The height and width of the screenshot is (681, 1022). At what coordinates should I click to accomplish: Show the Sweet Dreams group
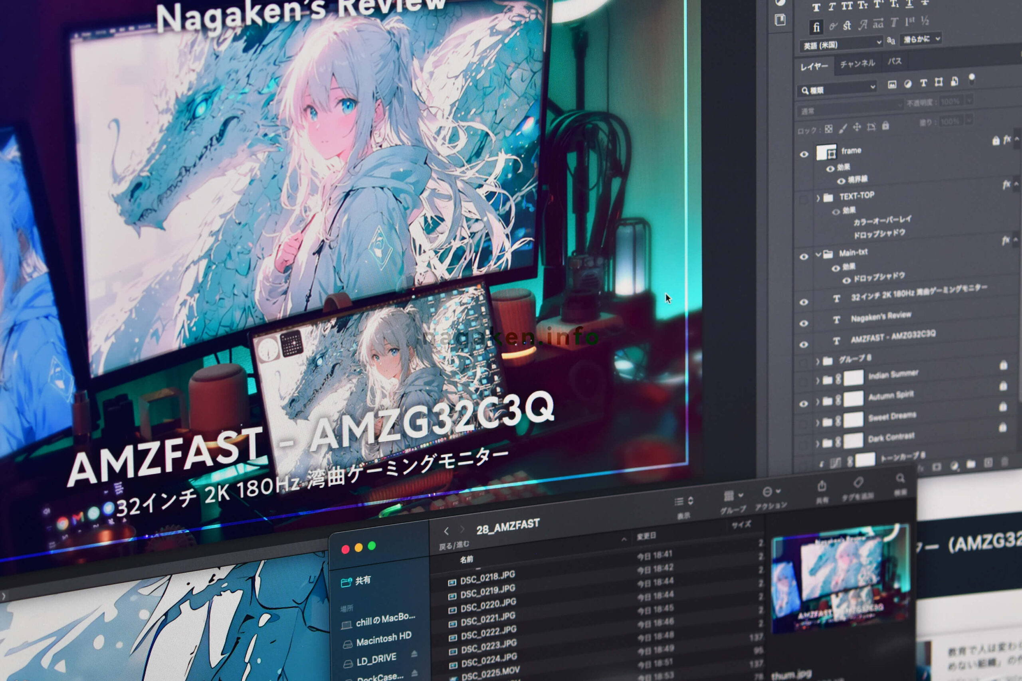point(804,424)
